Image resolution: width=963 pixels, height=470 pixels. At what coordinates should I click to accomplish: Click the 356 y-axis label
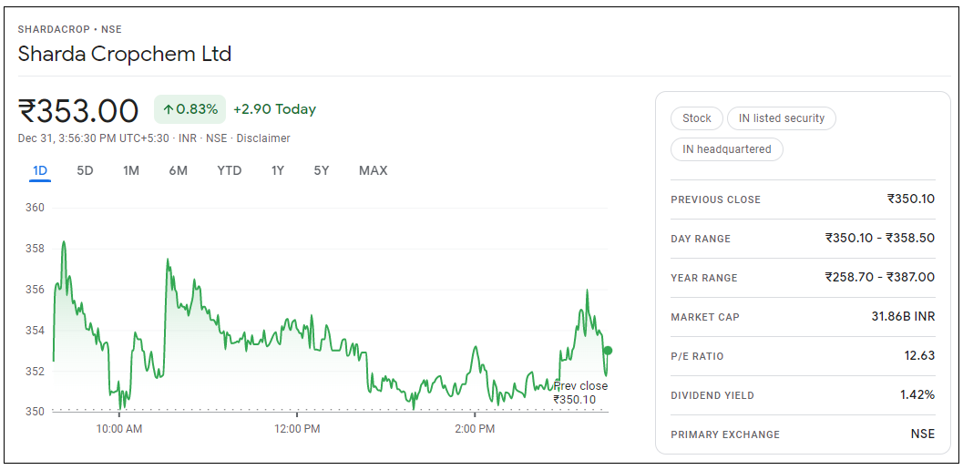point(36,290)
